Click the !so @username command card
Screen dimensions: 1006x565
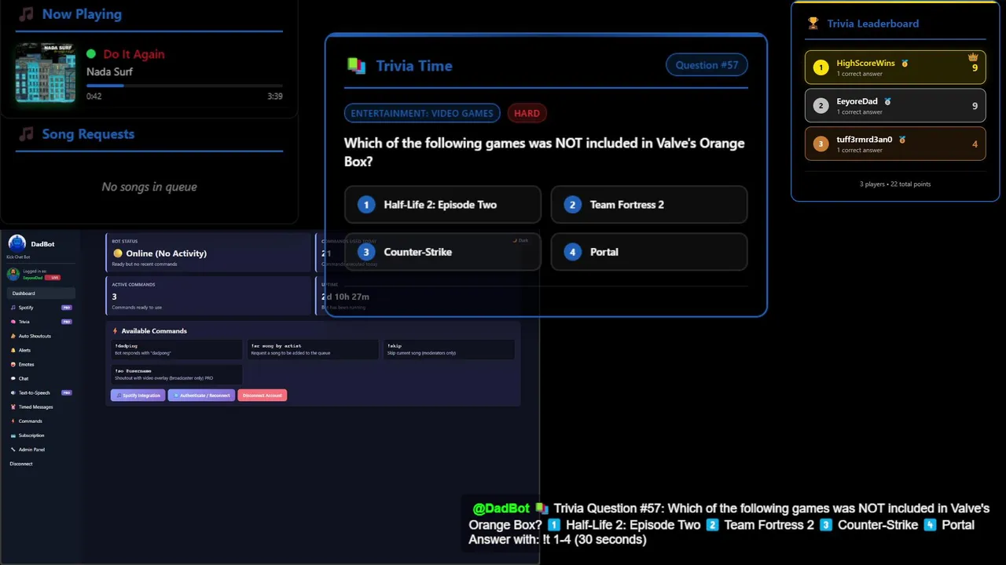tap(177, 374)
